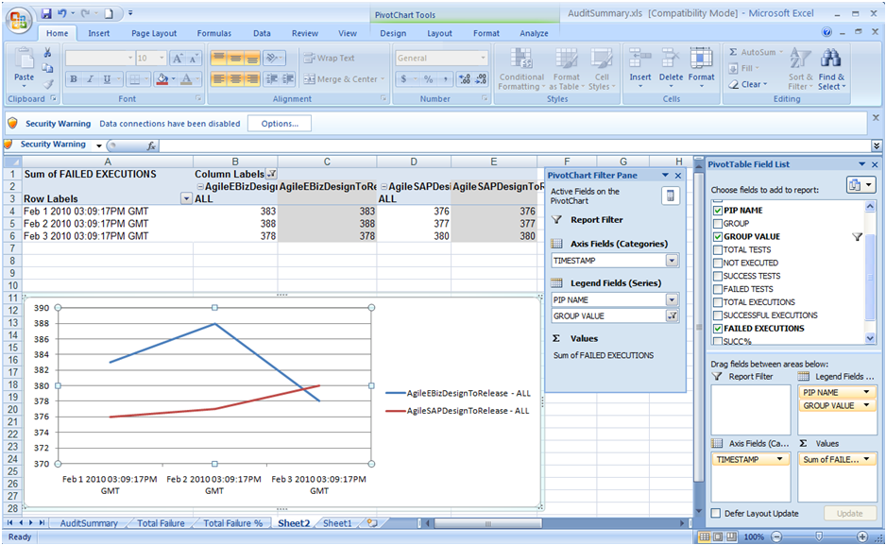Open TIMESTAMP field dropdown in Axis Fields area
This screenshot has height=545, width=886.
tap(780, 459)
